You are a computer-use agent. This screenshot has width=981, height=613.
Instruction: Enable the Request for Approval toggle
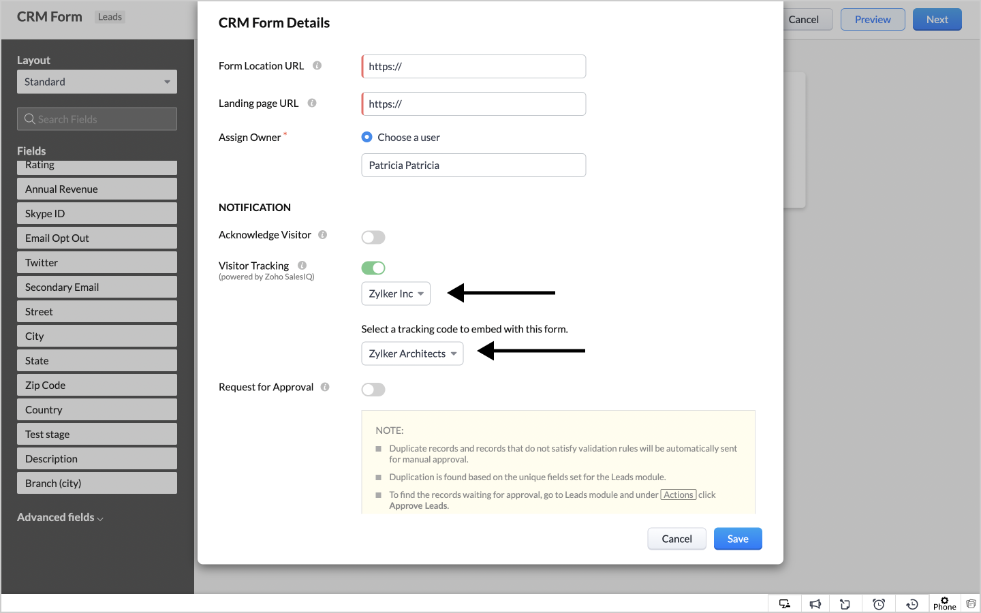[373, 390]
